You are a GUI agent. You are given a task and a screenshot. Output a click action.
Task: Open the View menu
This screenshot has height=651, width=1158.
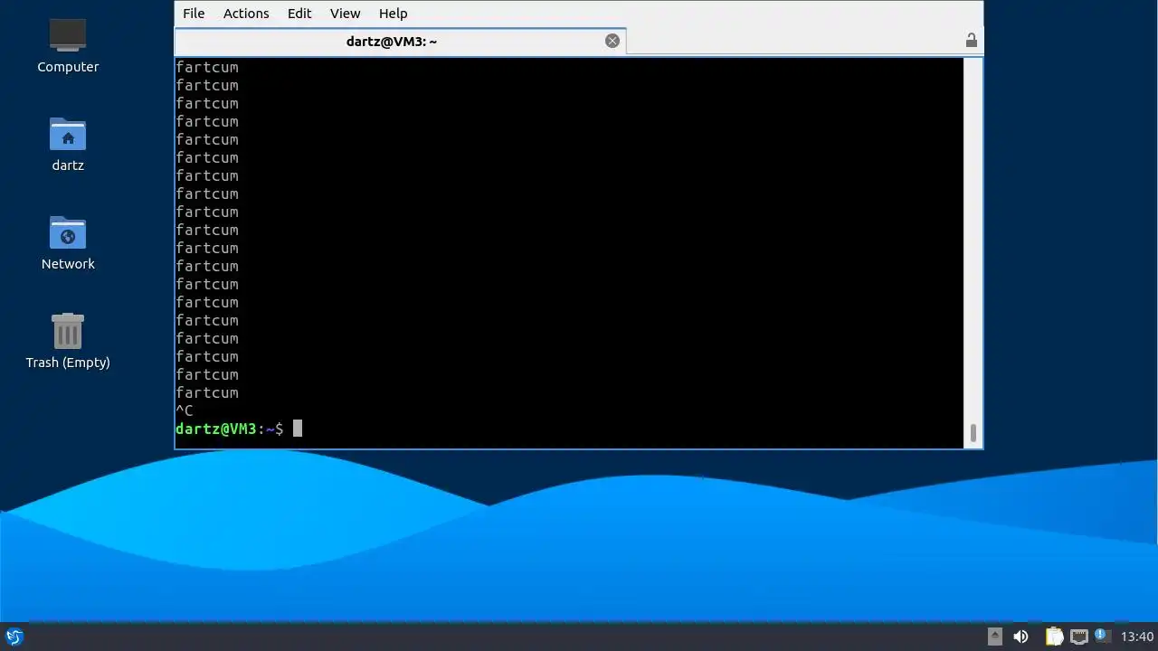point(345,14)
